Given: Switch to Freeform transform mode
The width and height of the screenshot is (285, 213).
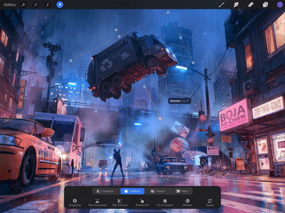Looking at the screenshot, I should click(105, 191).
